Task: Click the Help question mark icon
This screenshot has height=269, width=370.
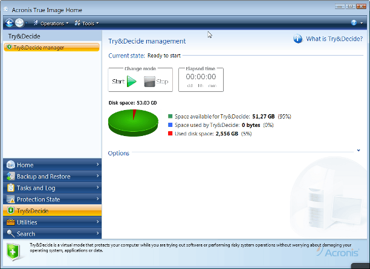Action: pos(354,22)
